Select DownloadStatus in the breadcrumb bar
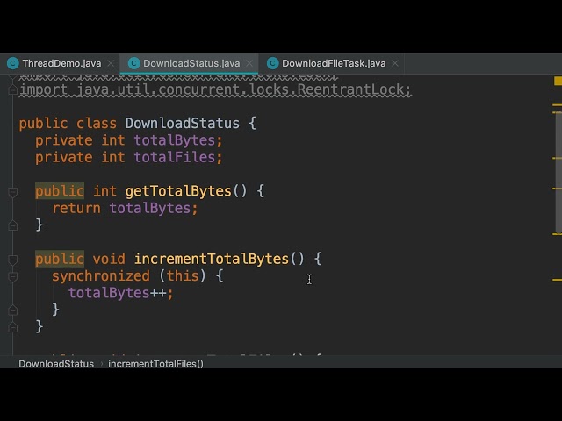This screenshot has width=562, height=421. [x=56, y=364]
